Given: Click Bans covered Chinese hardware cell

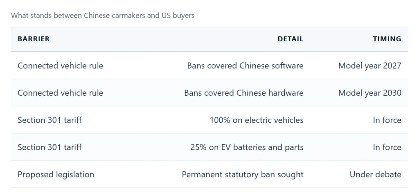Looking at the screenshot, I should coord(244,93).
